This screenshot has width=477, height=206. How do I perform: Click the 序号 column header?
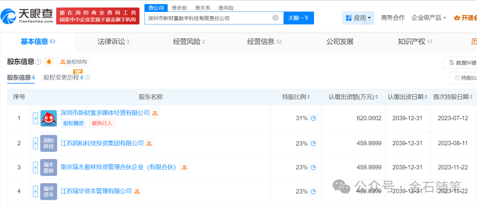[x=19, y=97]
